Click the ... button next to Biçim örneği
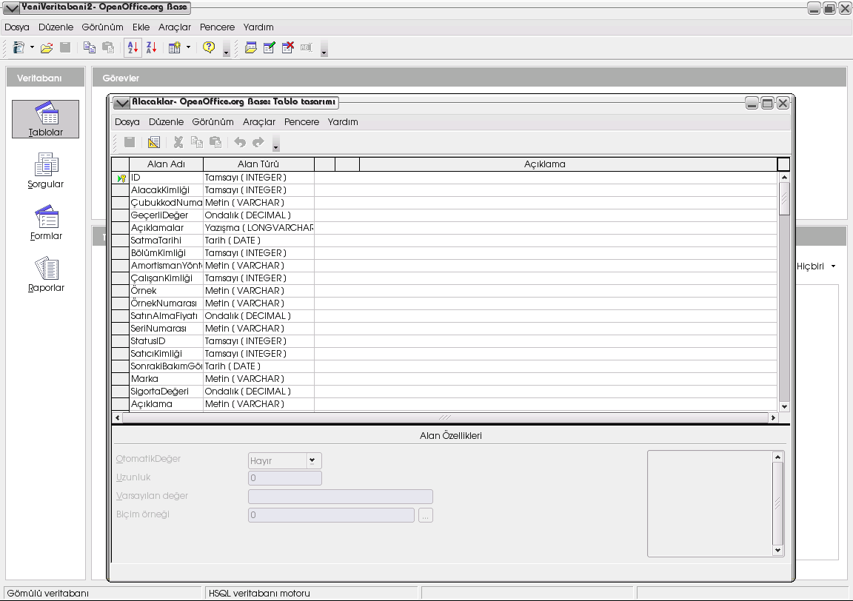Viewport: 853px width, 601px height. [426, 515]
